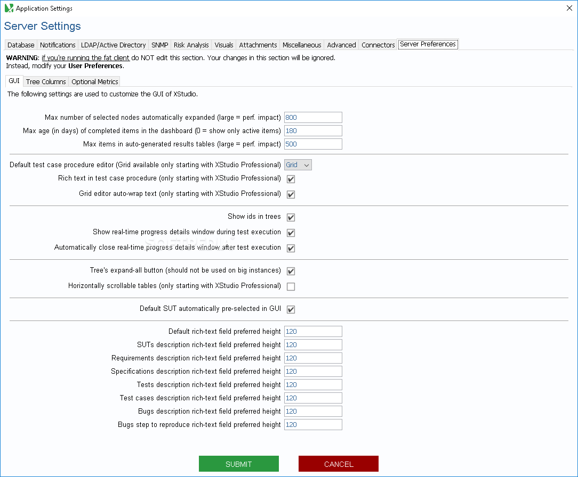Toggle default SUT automatically pre-selected checkbox
578x477 pixels.
pyautogui.click(x=291, y=309)
